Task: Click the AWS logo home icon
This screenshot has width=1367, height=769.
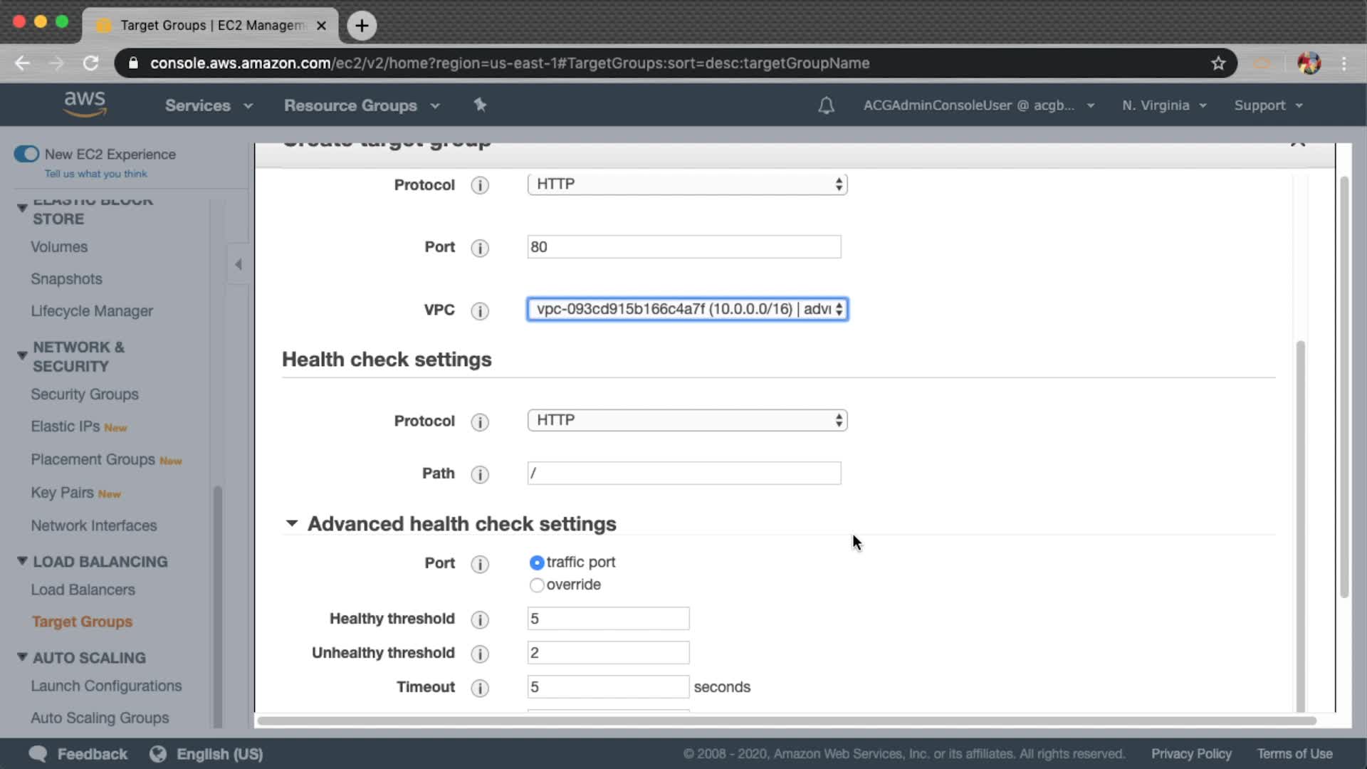Action: pos(85,104)
